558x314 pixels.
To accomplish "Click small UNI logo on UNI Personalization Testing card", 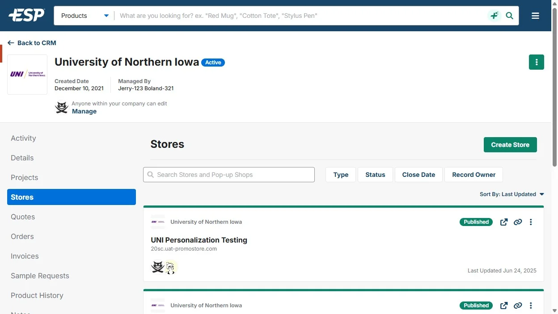I will [x=158, y=222].
